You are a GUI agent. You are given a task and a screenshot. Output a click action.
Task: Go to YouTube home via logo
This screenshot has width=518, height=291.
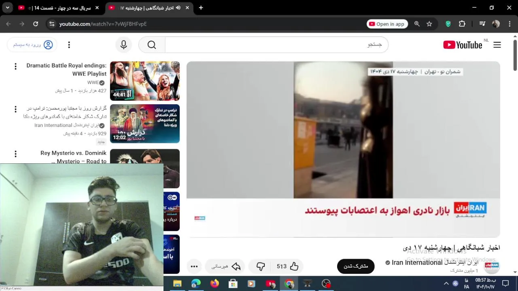(x=463, y=45)
